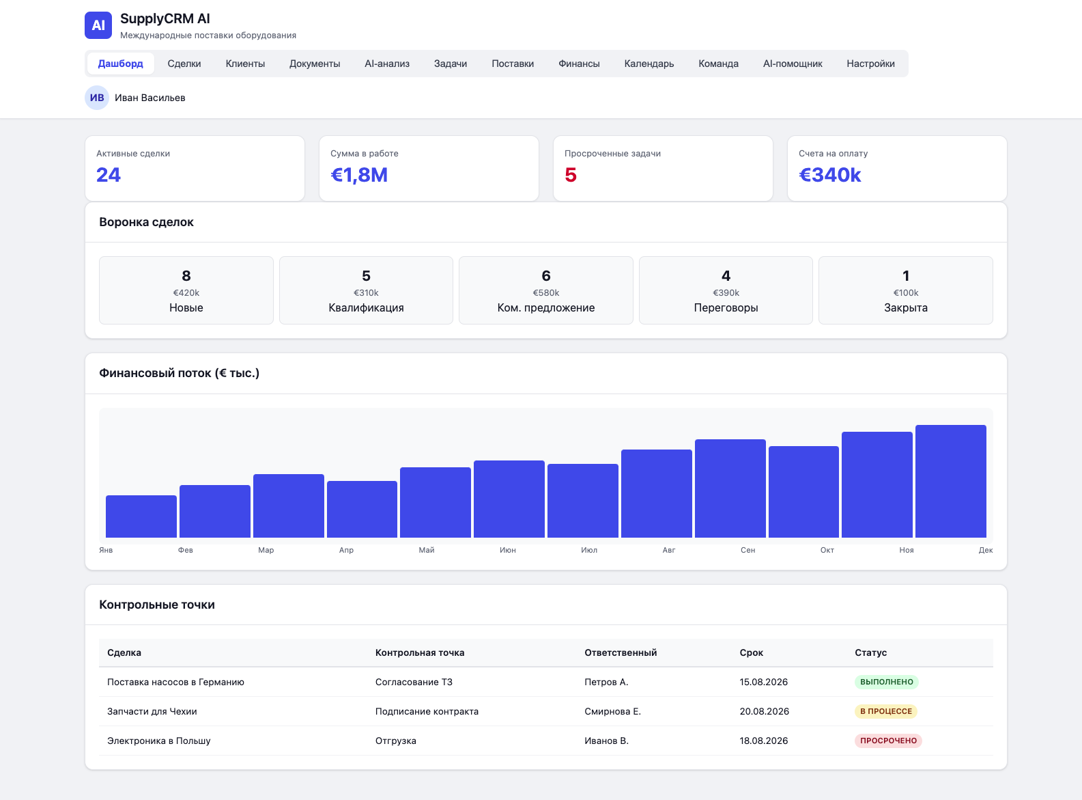Click the SupplyCRM AI logo icon
The image size is (1082, 800).
[98, 25]
